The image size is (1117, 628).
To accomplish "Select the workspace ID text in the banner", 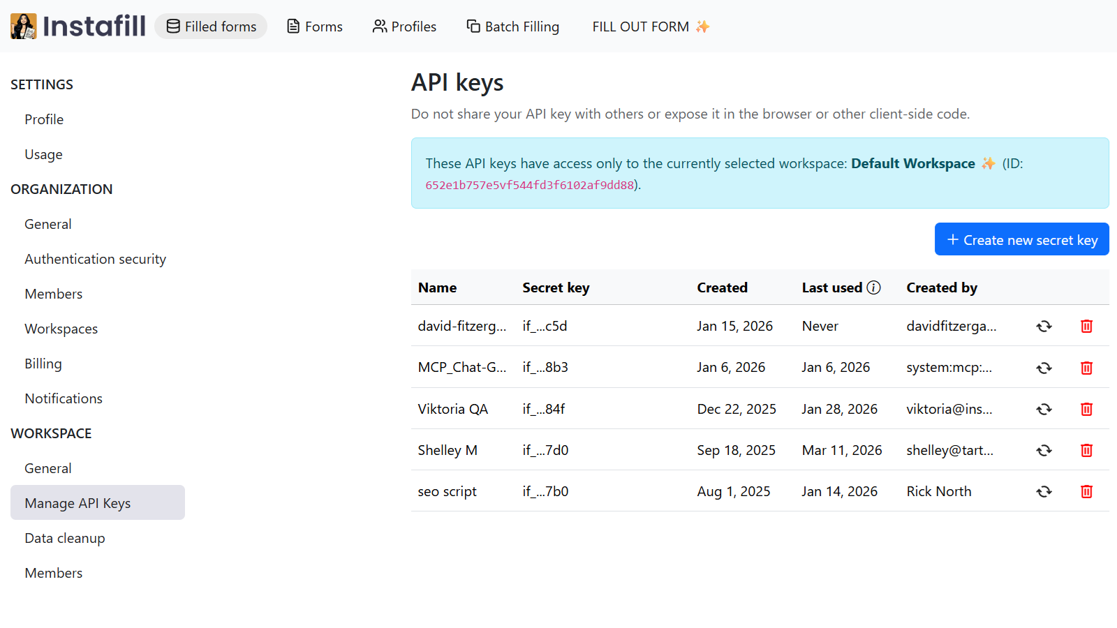I will pos(528,185).
